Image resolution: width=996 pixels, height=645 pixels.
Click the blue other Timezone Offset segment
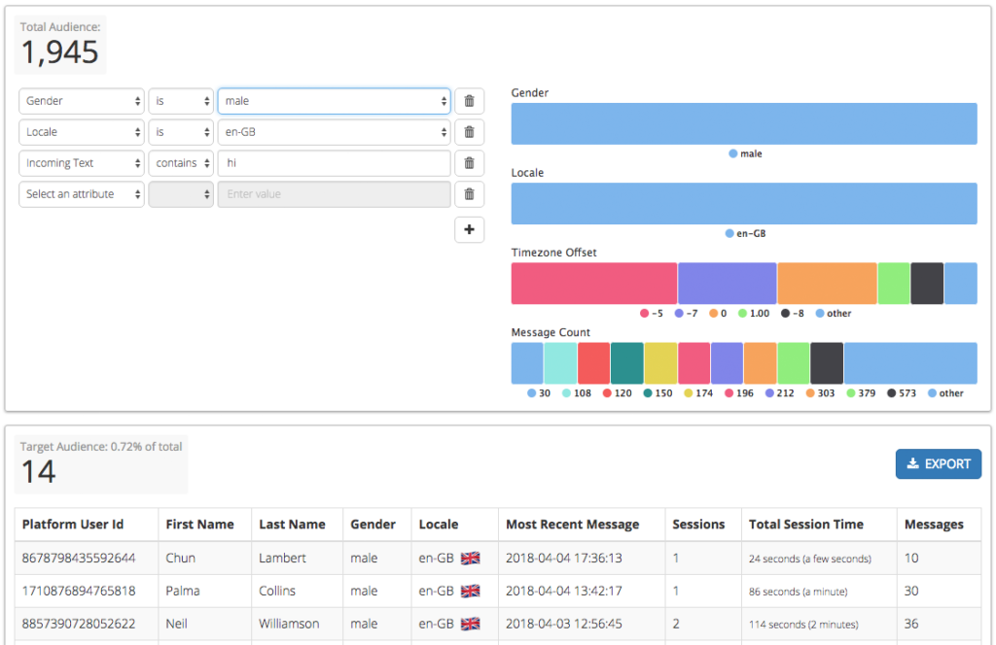click(960, 284)
